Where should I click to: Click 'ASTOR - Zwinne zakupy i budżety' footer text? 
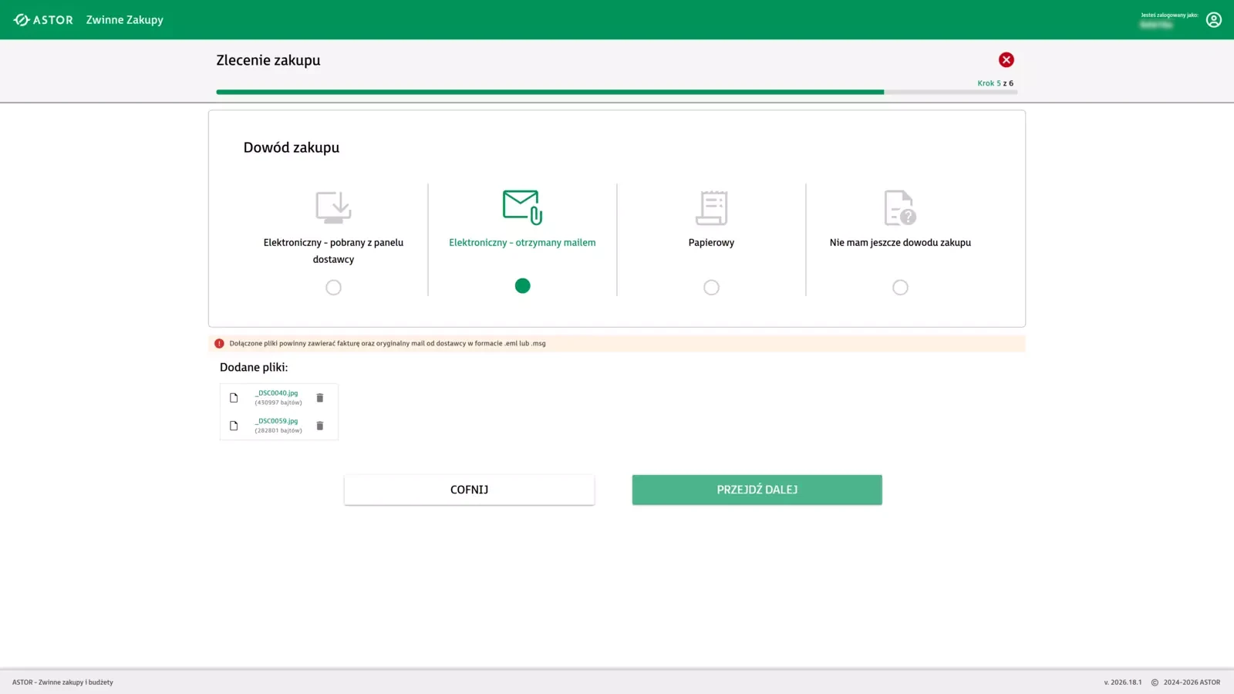tap(62, 682)
